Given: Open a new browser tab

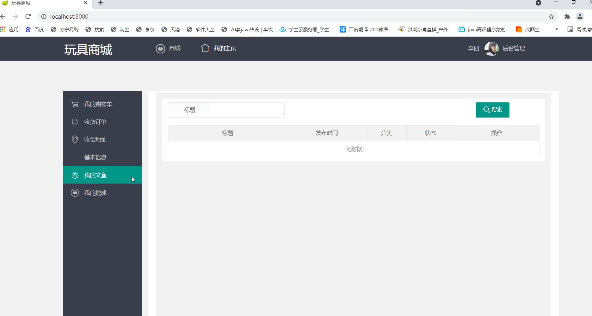Looking at the screenshot, I should 101,3.
